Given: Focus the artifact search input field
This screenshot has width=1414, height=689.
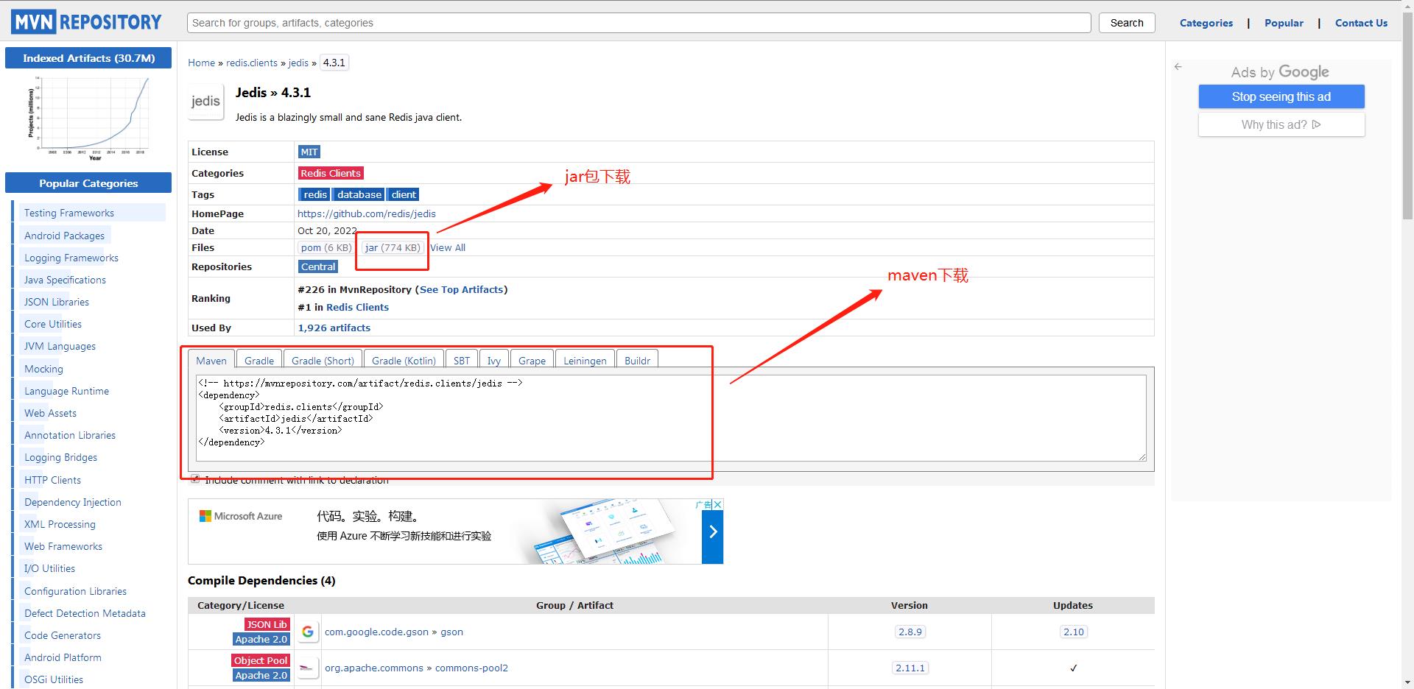Looking at the screenshot, I should pyautogui.click(x=639, y=23).
